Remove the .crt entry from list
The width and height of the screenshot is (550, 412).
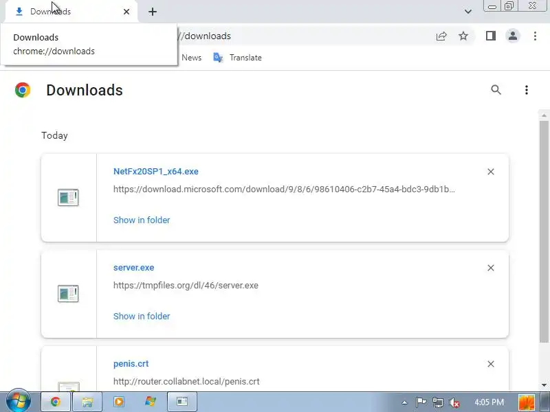pos(491,364)
